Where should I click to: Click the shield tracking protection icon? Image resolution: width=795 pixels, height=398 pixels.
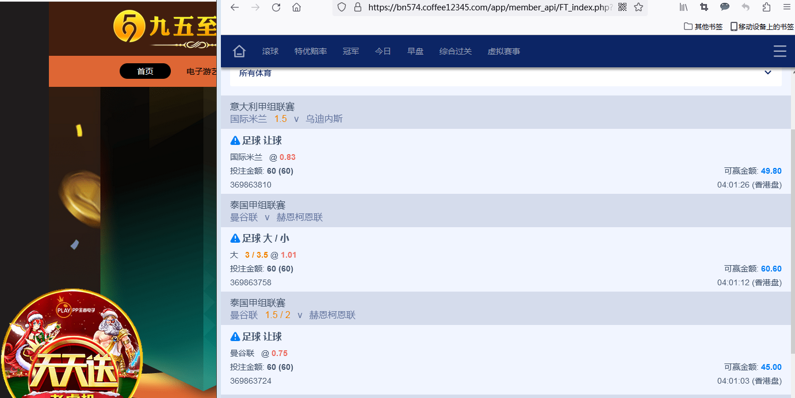[342, 7]
